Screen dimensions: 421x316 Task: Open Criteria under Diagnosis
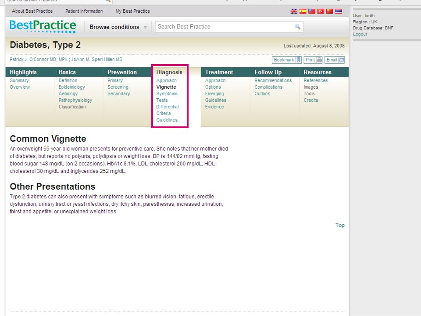(164, 113)
